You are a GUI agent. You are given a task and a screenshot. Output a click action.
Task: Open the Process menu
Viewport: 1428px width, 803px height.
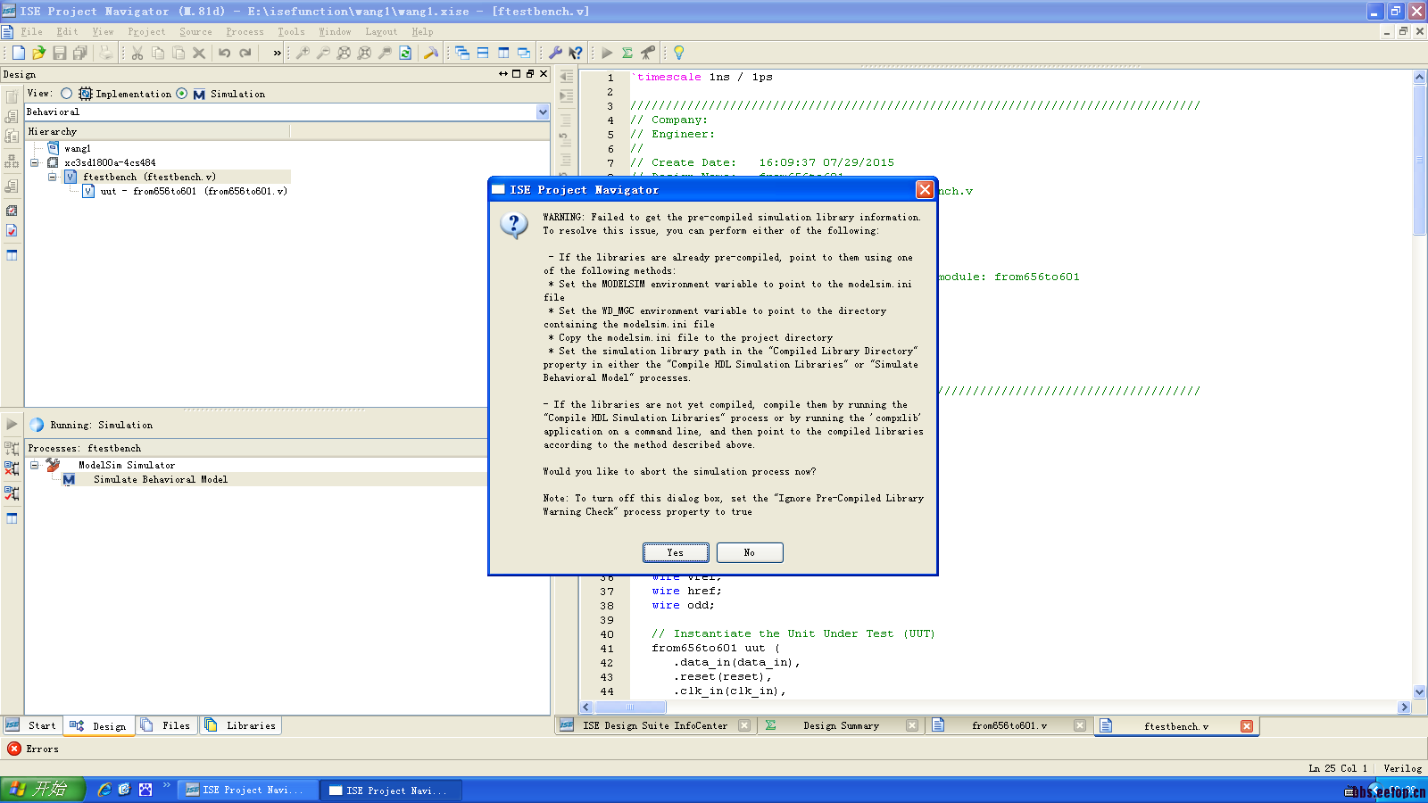click(x=245, y=32)
